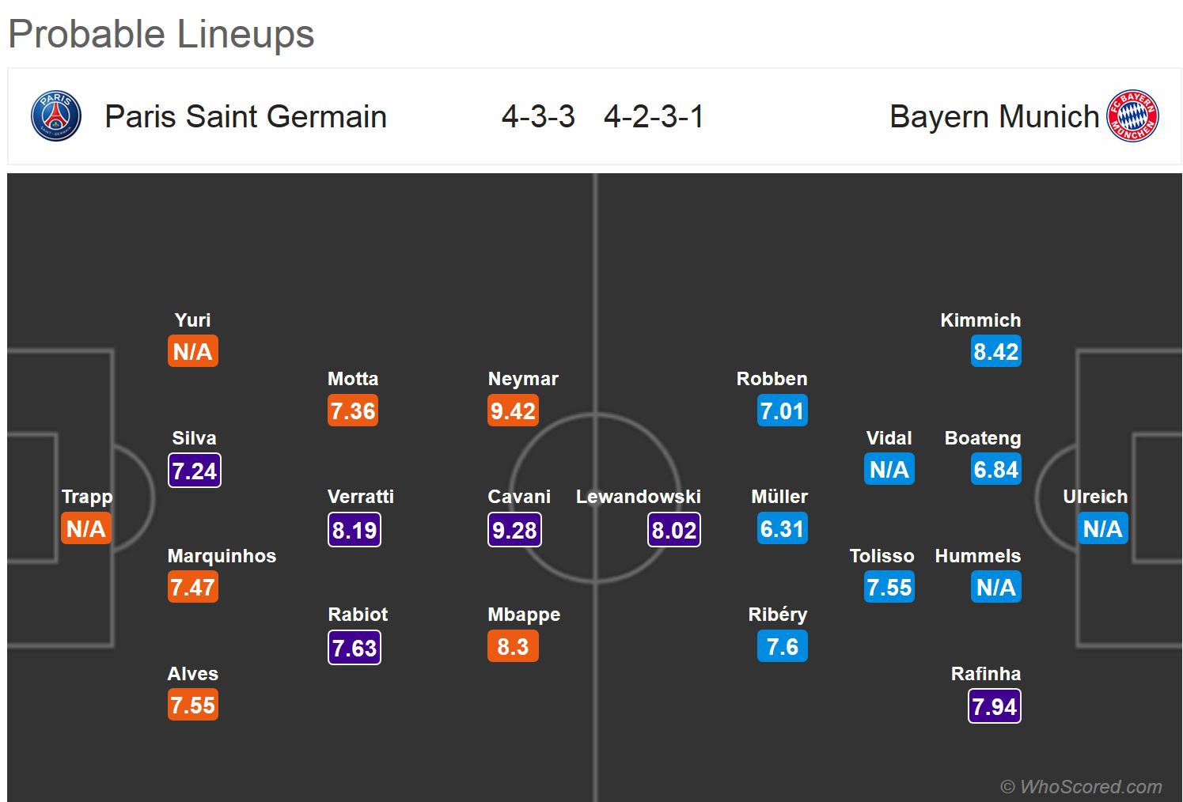The image size is (1183, 802).
Task: Select Tolisso's 7.55 rating badge
Action: (x=889, y=588)
